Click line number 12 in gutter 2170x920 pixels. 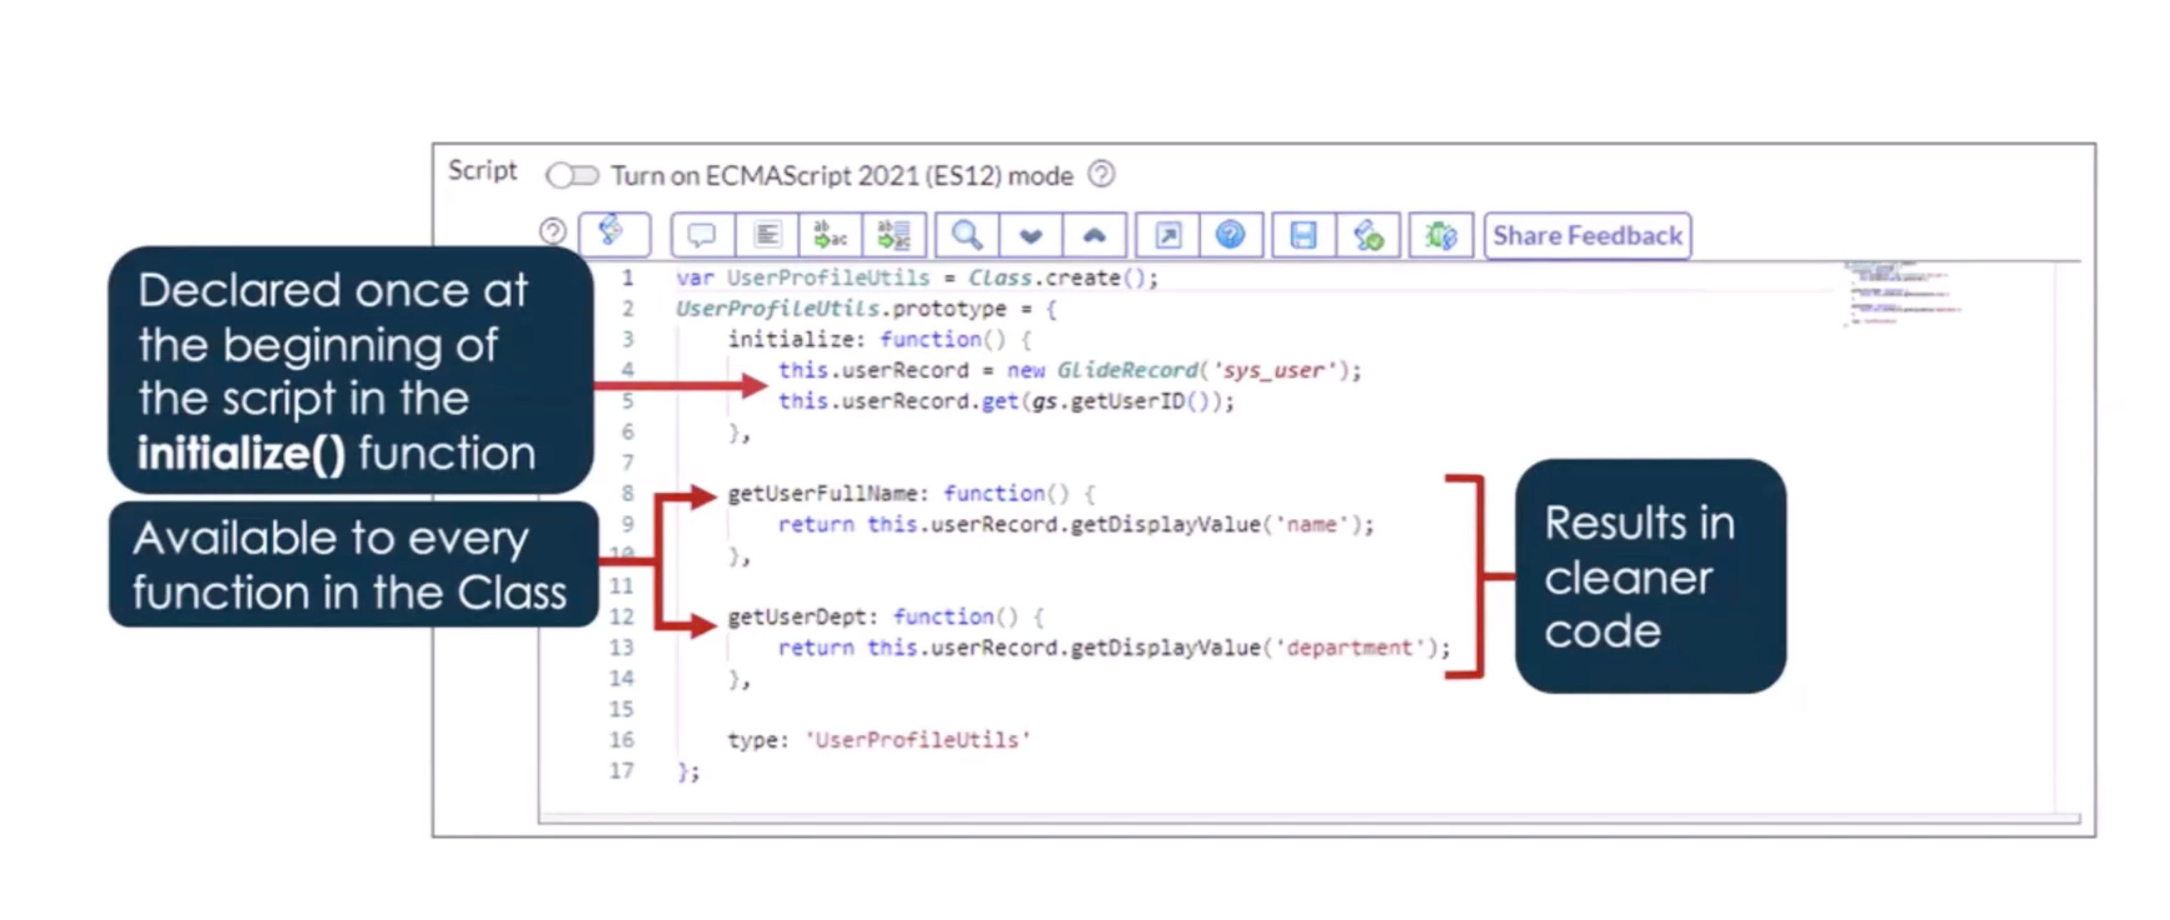click(x=622, y=617)
